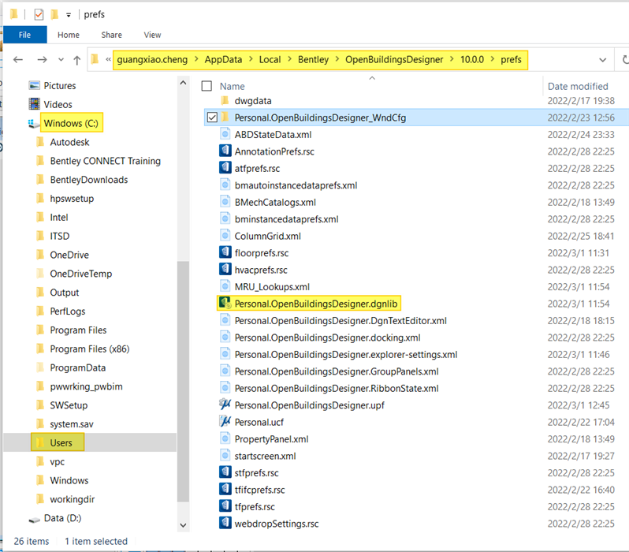Switch to the View ribbon tab
629x552 pixels.
click(x=152, y=35)
